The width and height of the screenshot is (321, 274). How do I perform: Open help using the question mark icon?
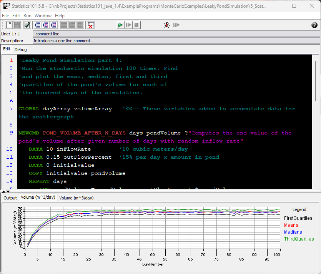click(314, 25)
